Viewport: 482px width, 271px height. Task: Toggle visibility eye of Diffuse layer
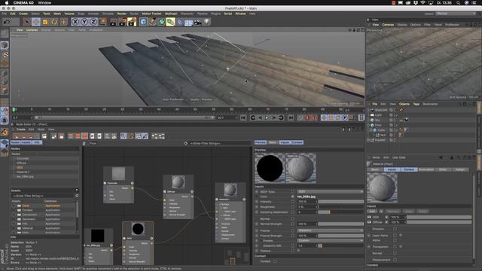click(369, 222)
